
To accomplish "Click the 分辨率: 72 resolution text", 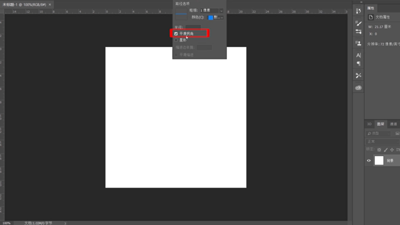I will [383, 44].
